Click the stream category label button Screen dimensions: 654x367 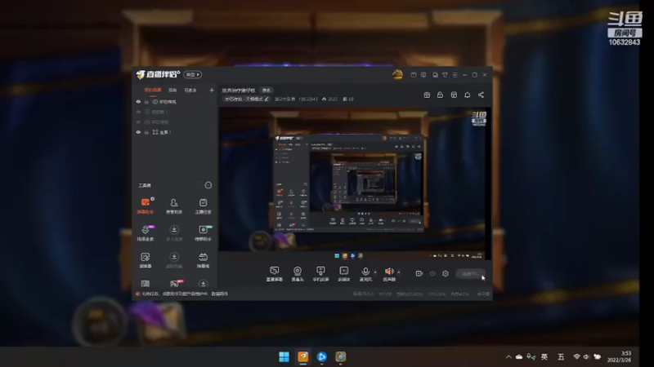246,99
